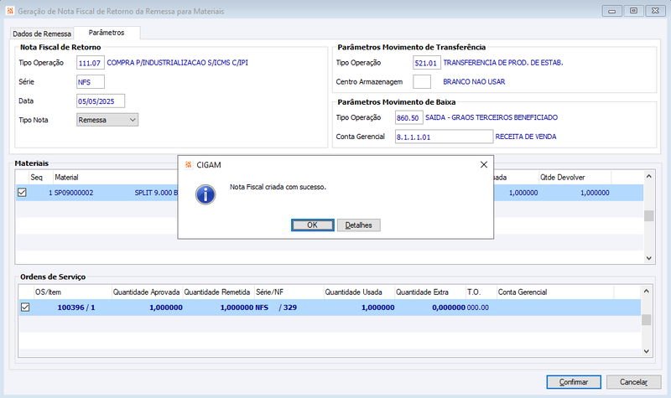
Task: Click description COMPRA P/INDUSTRIALIZACAO S/ICMS C/IPI
Action: pos(177,63)
